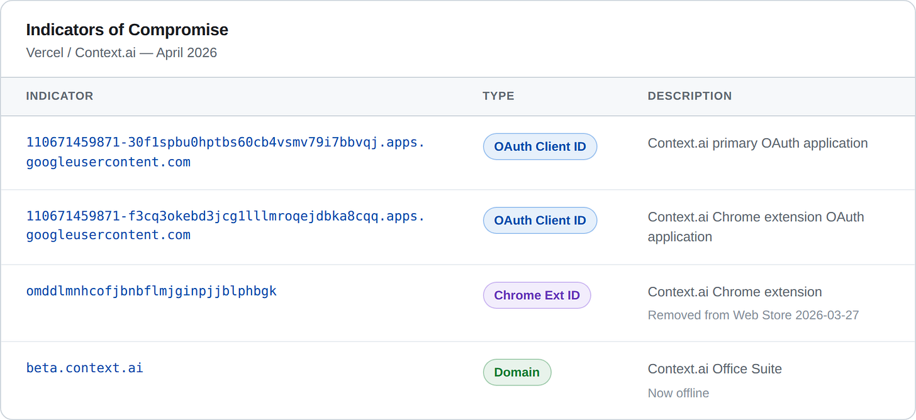916x420 pixels.
Task: Sort by the INDICATOR column header
Action: tap(60, 96)
